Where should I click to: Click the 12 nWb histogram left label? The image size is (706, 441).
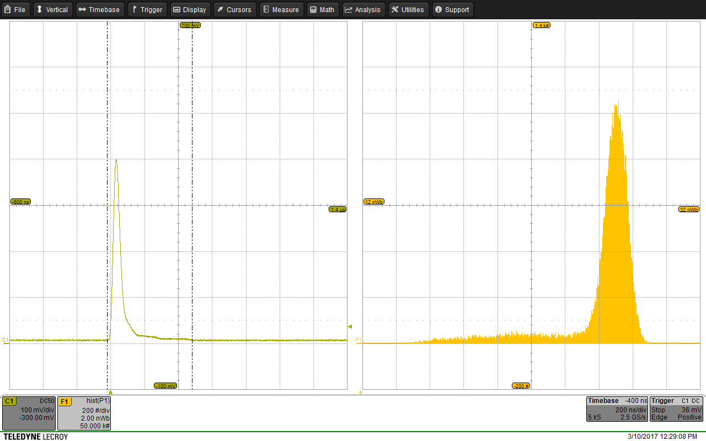click(374, 202)
